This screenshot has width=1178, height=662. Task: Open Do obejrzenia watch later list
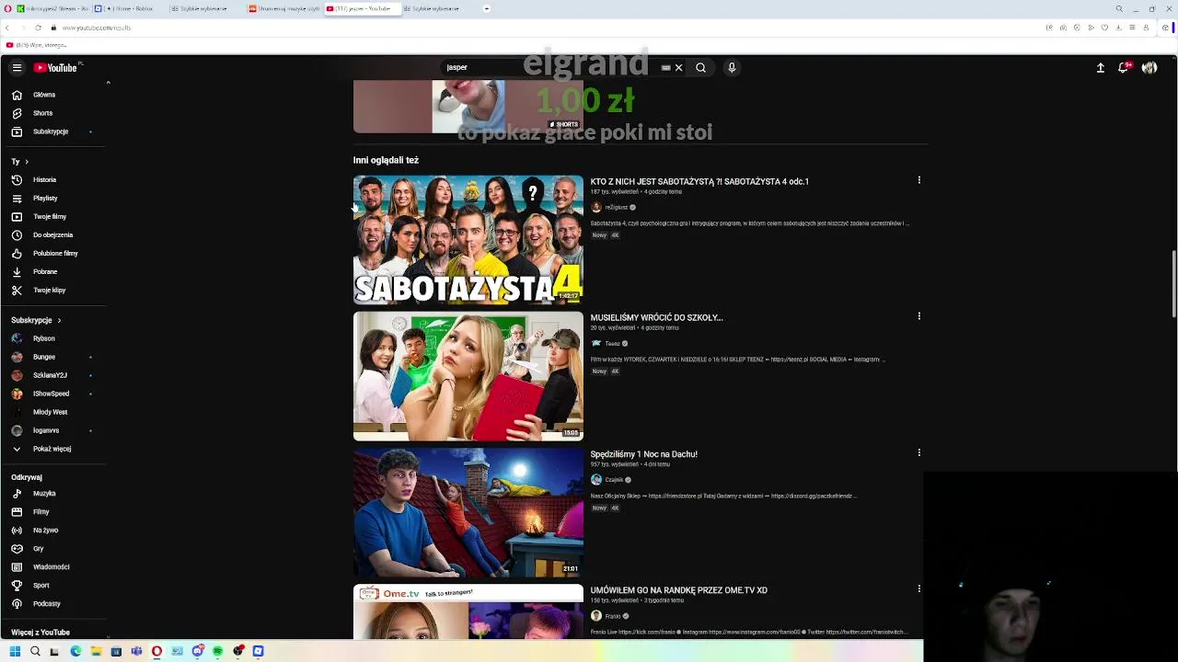click(x=53, y=235)
